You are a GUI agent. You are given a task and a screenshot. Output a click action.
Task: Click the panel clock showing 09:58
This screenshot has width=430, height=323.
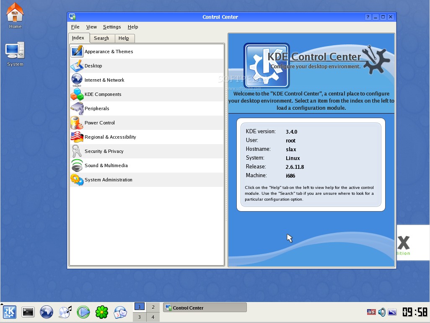point(414,312)
